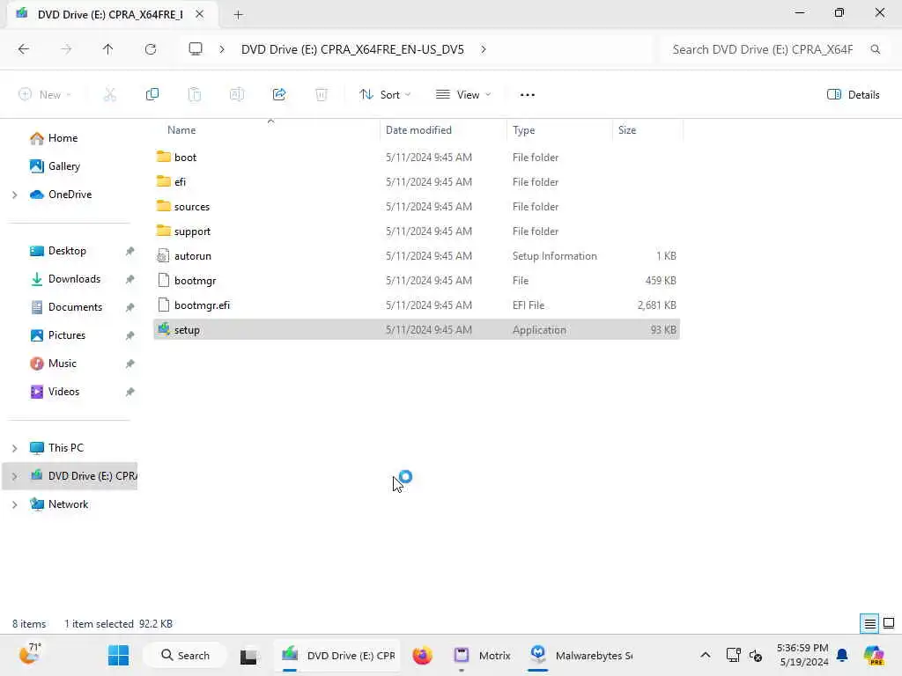The width and height of the screenshot is (902, 676).
Task: Sort by the Date modified column
Action: point(443,130)
